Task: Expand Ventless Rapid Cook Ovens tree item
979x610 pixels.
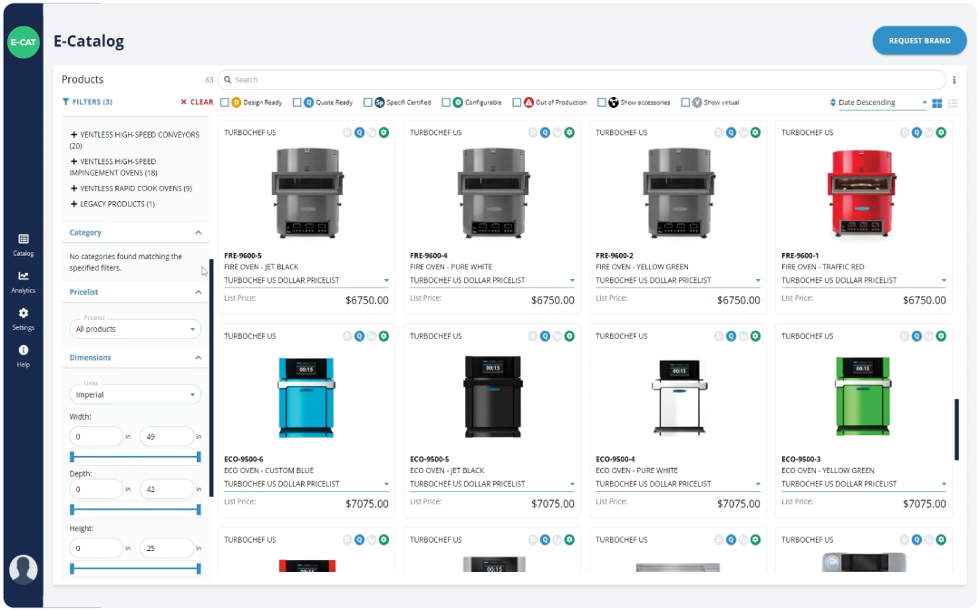Action: [x=73, y=188]
